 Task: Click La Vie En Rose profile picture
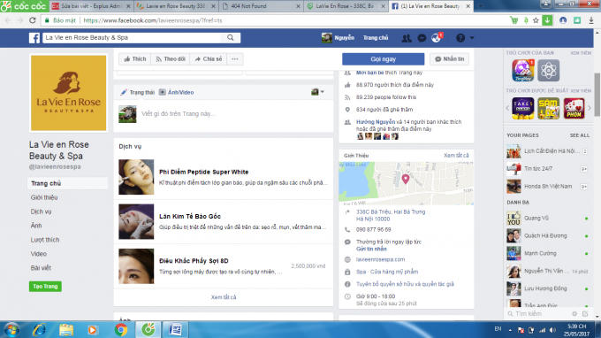69,93
